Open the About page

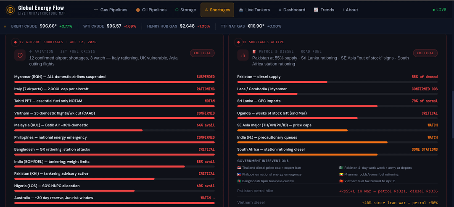350,10
